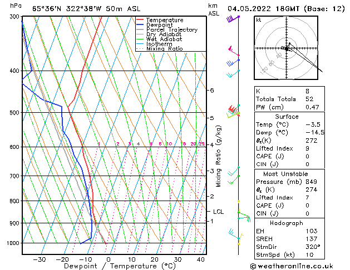The width and height of the screenshot is (350, 270).
Task: Click the yellow wind marker near 1000 hPa
Action: pyautogui.click(x=239, y=242)
